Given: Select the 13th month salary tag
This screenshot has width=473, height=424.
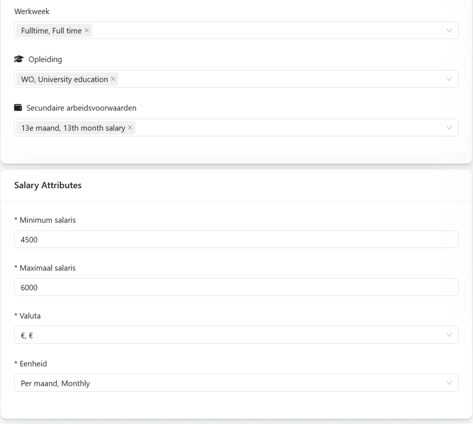Looking at the screenshot, I should [x=73, y=128].
